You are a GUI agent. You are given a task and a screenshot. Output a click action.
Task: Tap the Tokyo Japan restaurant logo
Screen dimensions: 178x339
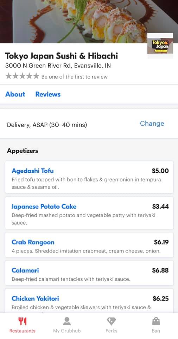point(160,46)
